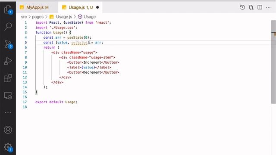Open the Search view
276x155 pixels.
click(x=8, y=26)
